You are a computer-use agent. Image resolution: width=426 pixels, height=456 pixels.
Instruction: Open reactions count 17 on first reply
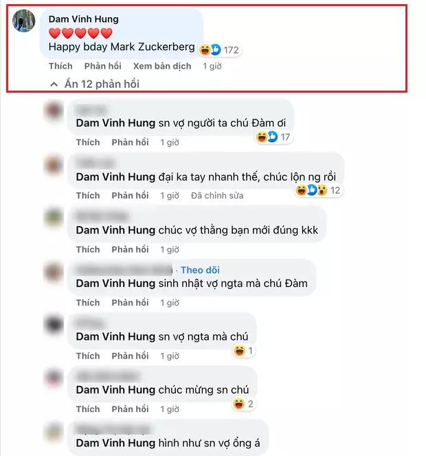click(273, 137)
